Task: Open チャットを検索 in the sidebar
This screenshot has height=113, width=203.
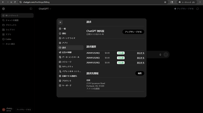Action: pos(17,20)
